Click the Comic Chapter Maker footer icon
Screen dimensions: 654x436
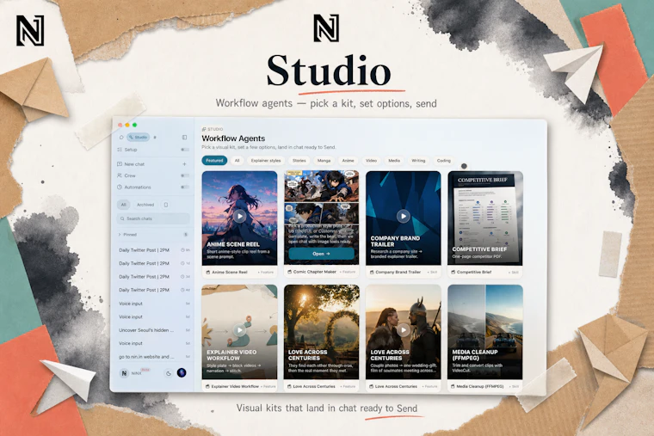coord(289,272)
